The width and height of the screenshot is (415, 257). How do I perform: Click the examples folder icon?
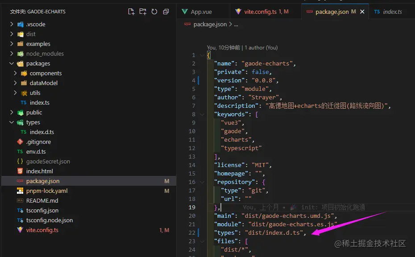pyautogui.click(x=21, y=44)
